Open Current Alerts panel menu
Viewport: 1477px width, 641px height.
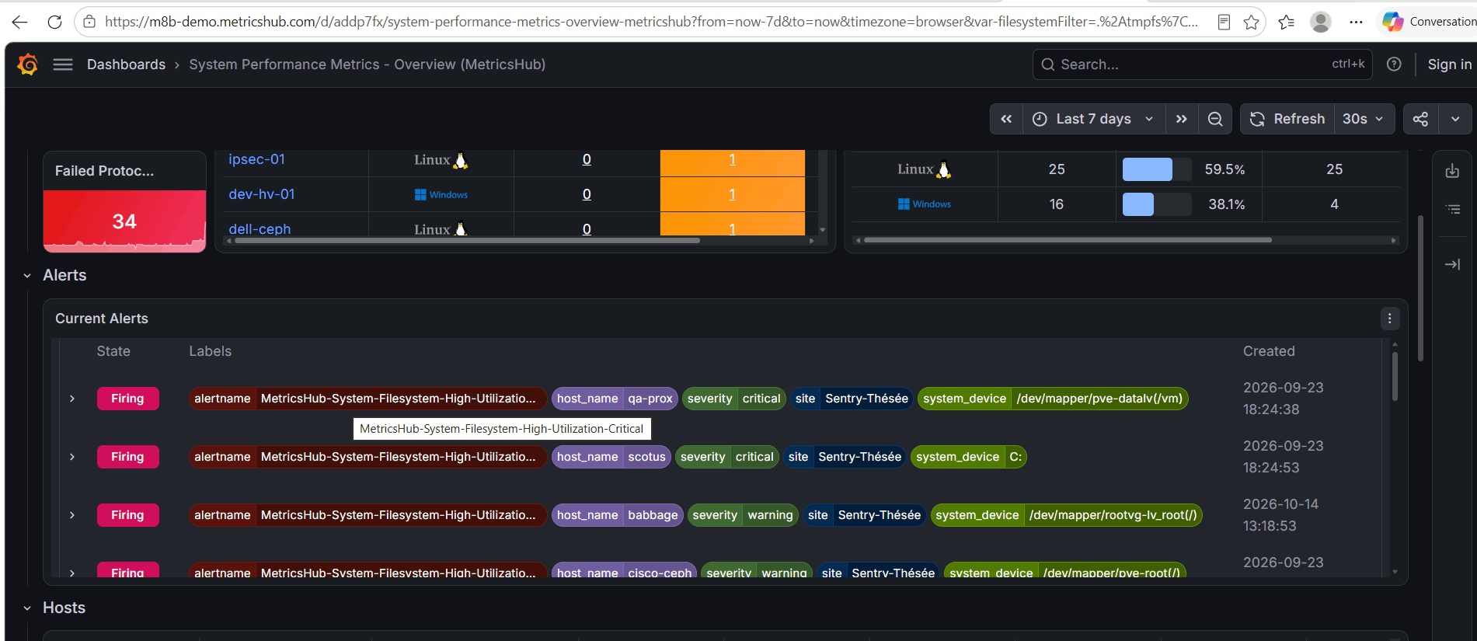click(1390, 319)
